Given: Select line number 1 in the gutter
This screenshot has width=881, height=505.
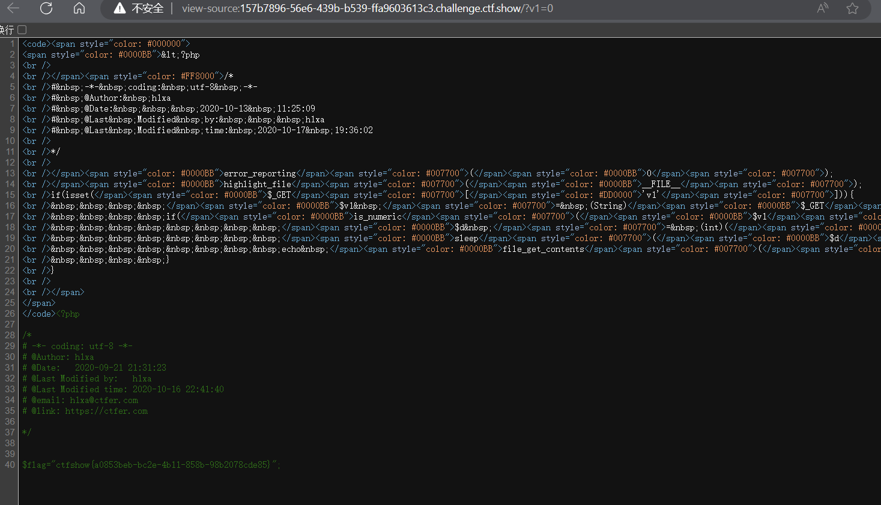Looking at the screenshot, I should tap(12, 44).
